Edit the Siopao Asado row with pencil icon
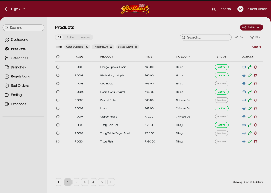This screenshot has width=271, height=193. tap(250, 117)
